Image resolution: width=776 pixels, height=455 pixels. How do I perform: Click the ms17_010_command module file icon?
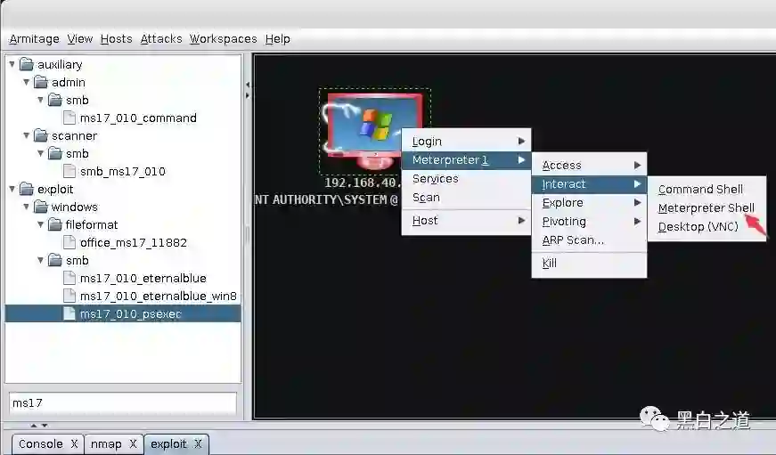pyautogui.click(x=69, y=118)
